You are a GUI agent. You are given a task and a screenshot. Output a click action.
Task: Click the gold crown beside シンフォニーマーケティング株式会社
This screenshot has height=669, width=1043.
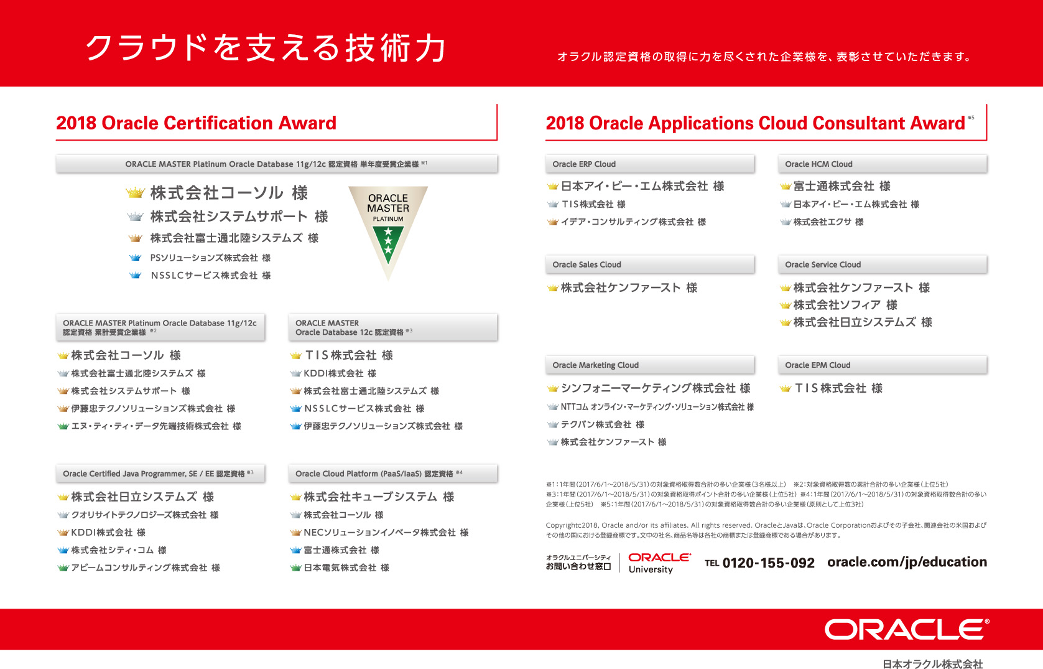[553, 389]
